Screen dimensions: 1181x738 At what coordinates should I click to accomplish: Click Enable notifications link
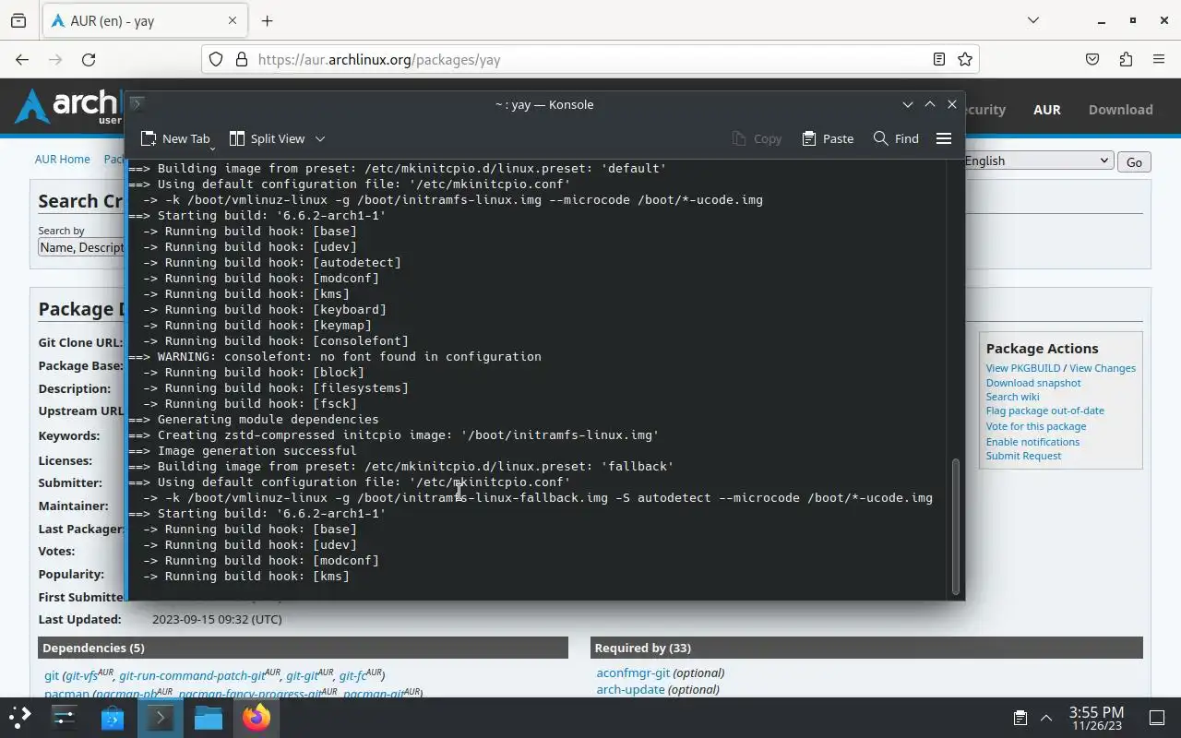coord(1032,442)
